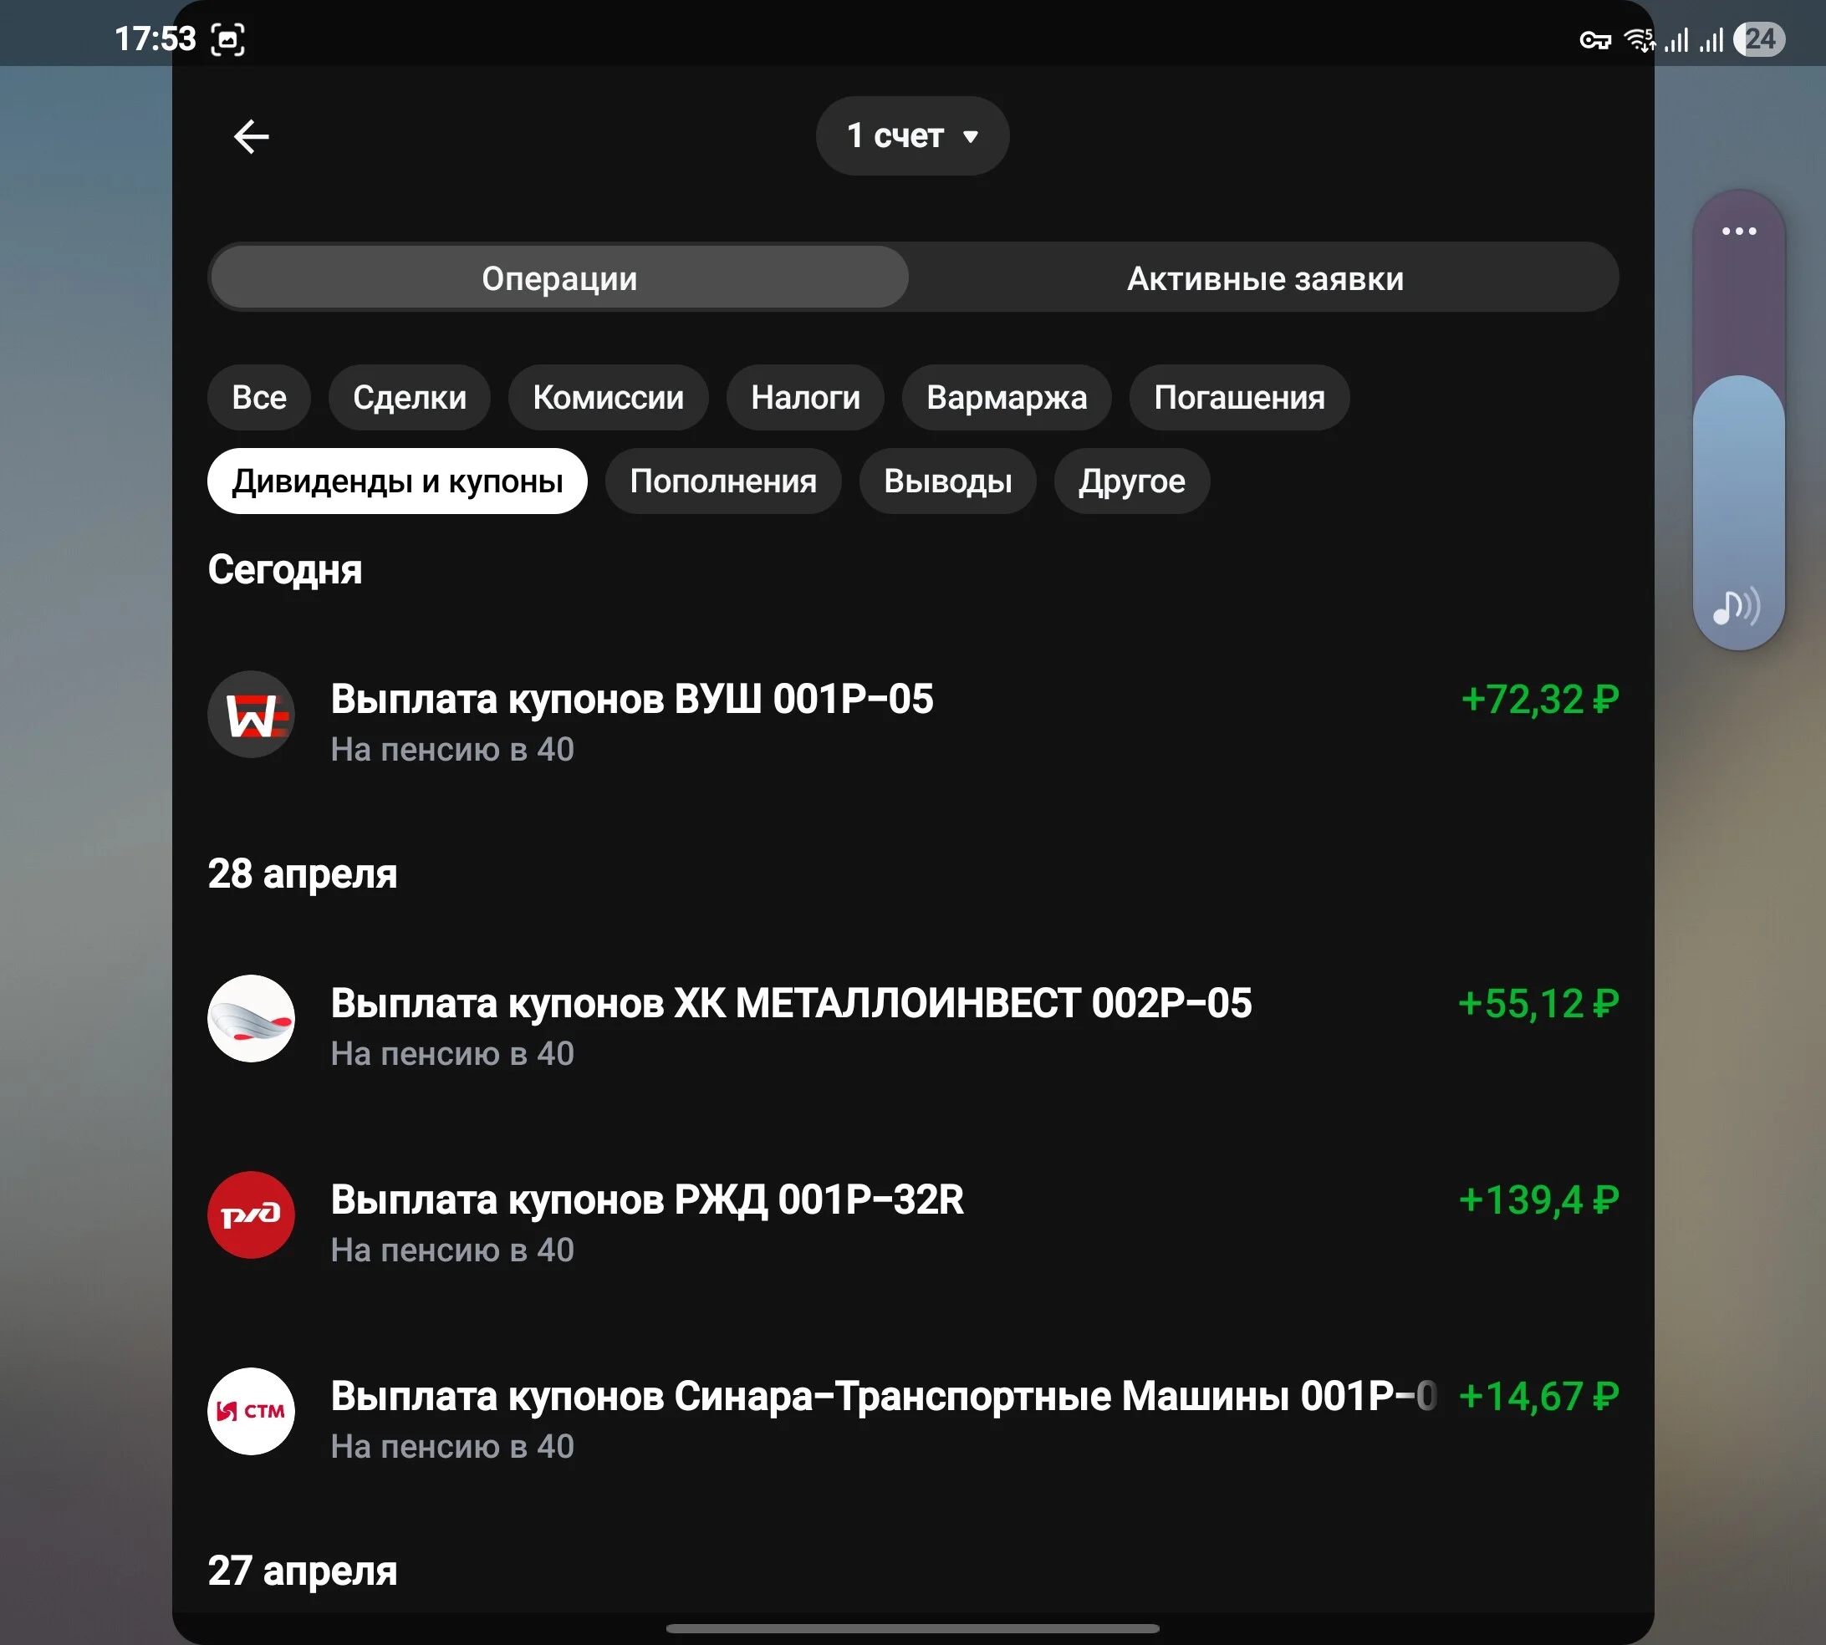Select the Все filter chip
The width and height of the screenshot is (1826, 1645).
click(x=258, y=397)
